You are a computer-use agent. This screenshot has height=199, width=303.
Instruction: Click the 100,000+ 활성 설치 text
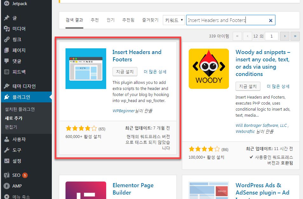tap(206, 157)
